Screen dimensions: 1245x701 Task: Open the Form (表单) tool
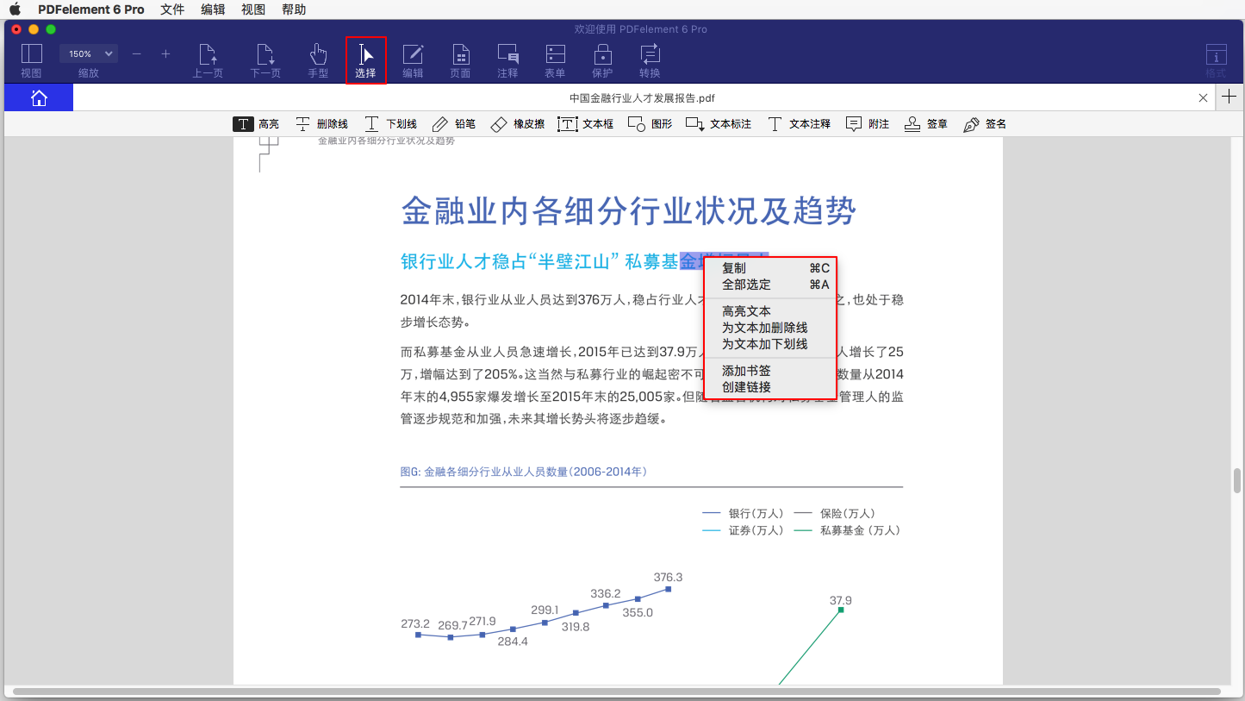click(555, 59)
